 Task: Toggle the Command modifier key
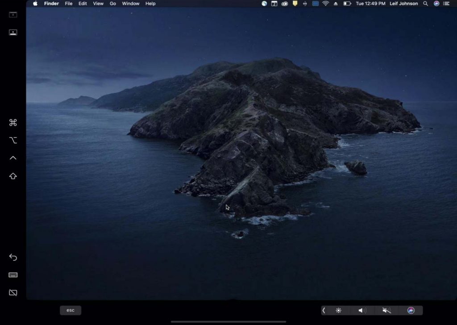(x=12, y=122)
